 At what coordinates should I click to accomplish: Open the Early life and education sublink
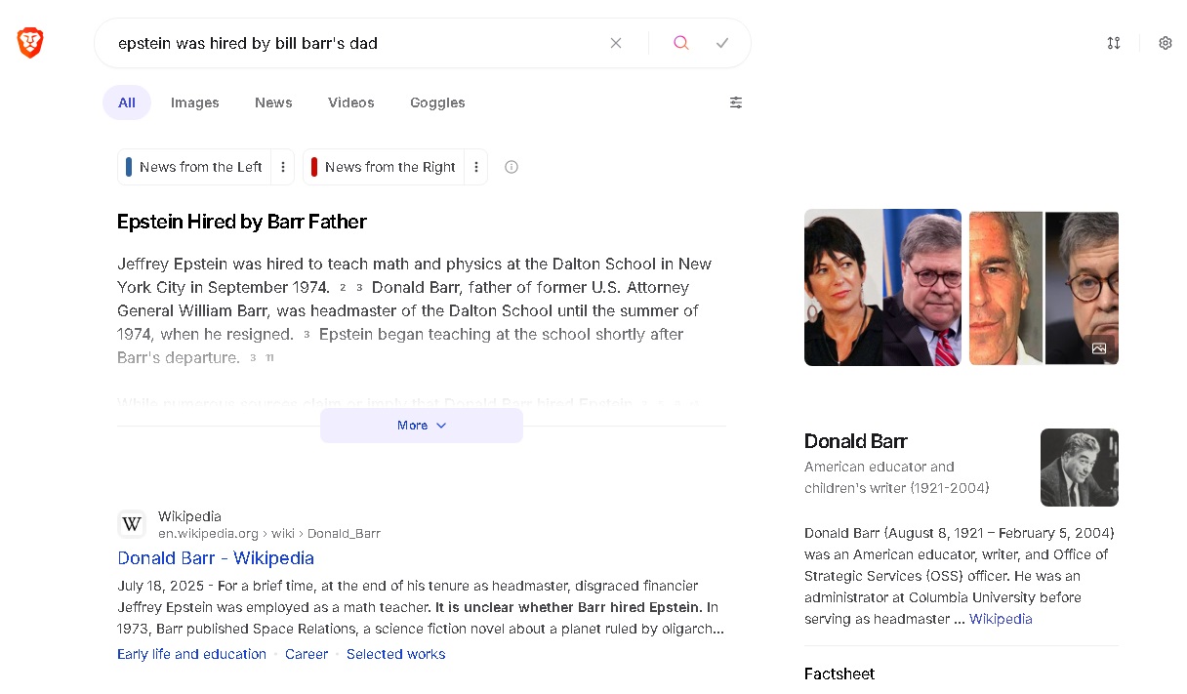pyautogui.click(x=191, y=654)
